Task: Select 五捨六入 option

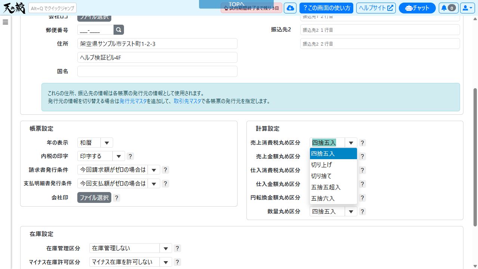Action: [333, 198]
